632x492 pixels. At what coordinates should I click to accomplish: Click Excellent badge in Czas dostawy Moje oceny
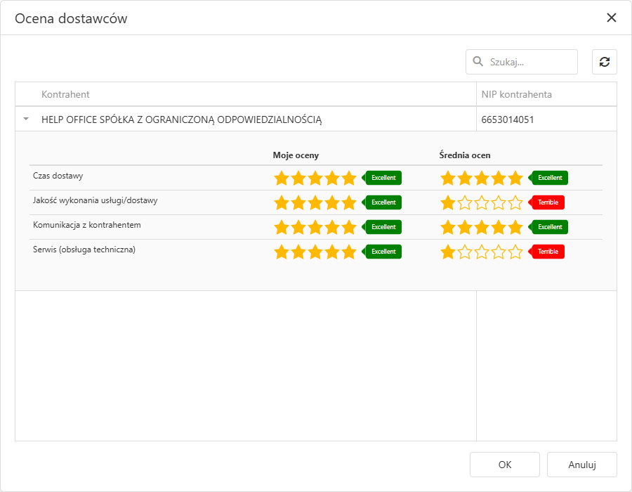pos(383,178)
